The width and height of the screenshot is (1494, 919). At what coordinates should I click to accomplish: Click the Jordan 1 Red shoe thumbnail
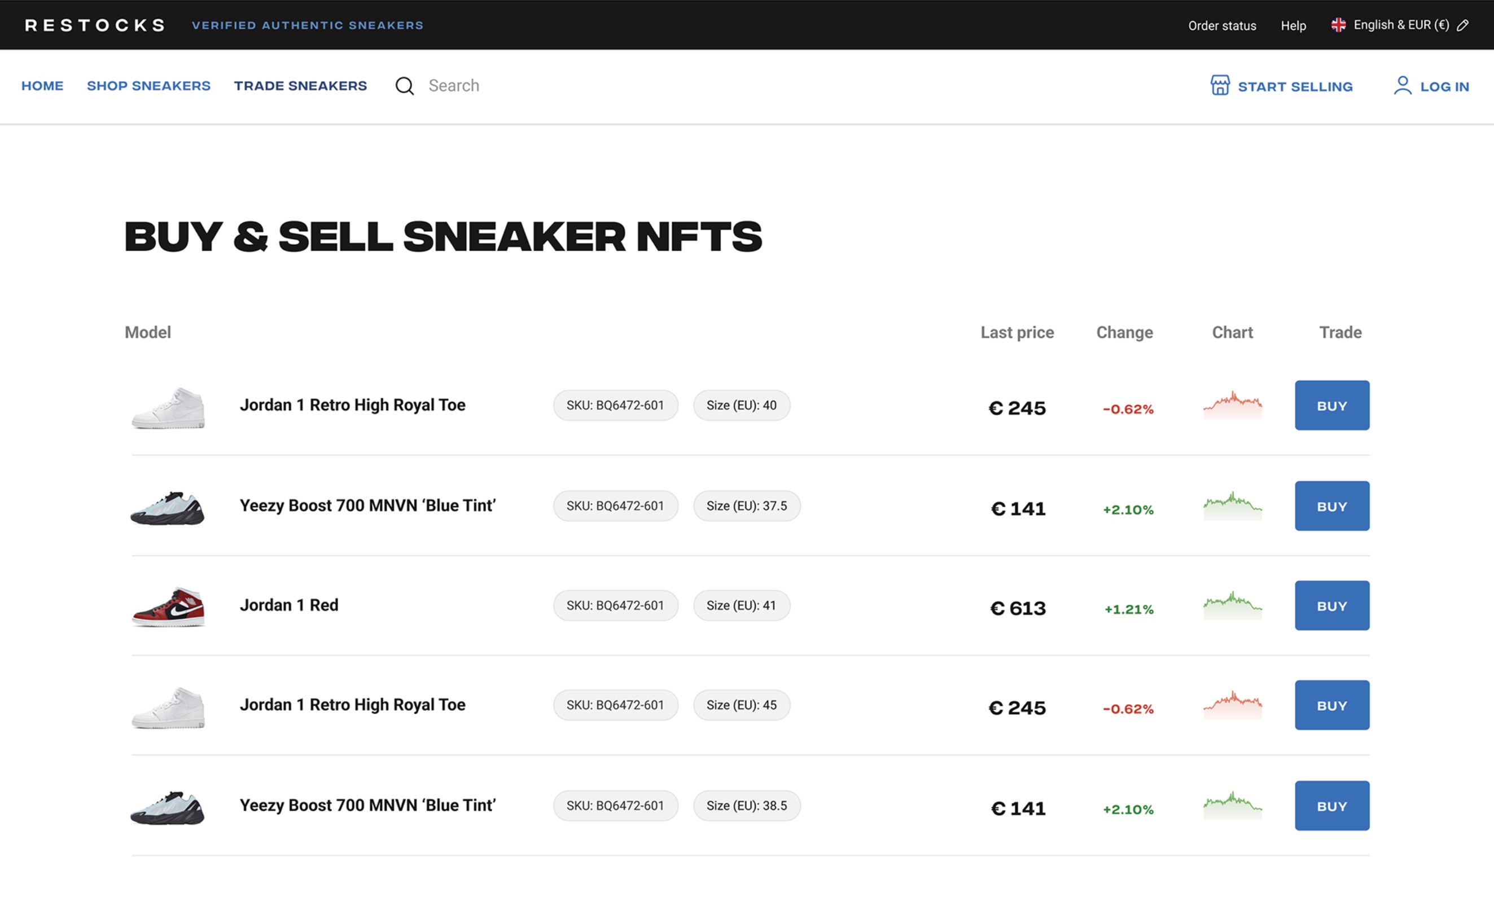(168, 606)
